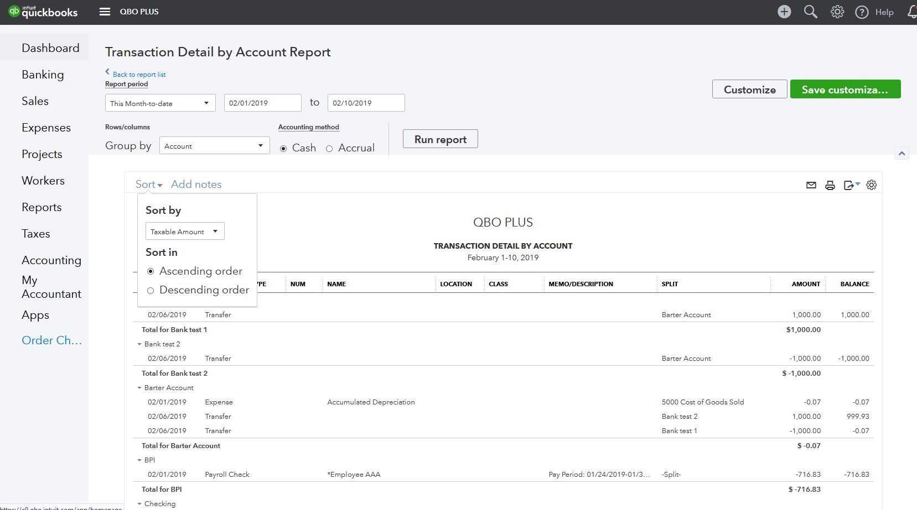Open the notifications bell icon

[912, 11]
